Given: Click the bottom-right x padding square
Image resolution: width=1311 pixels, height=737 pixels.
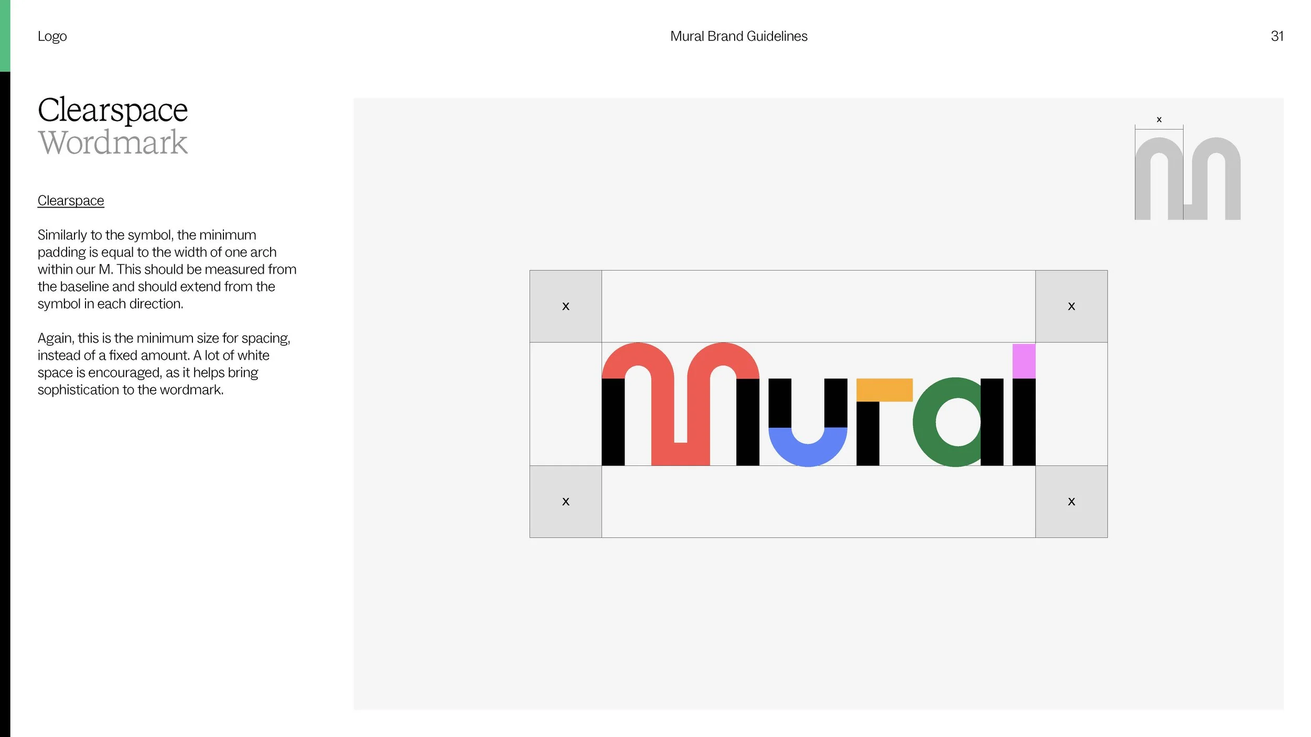Looking at the screenshot, I should [x=1071, y=501].
